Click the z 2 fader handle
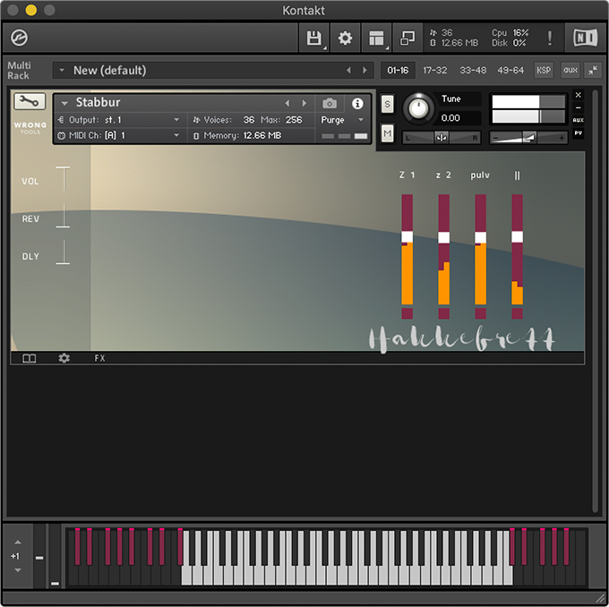The width and height of the screenshot is (609, 607). [443, 237]
